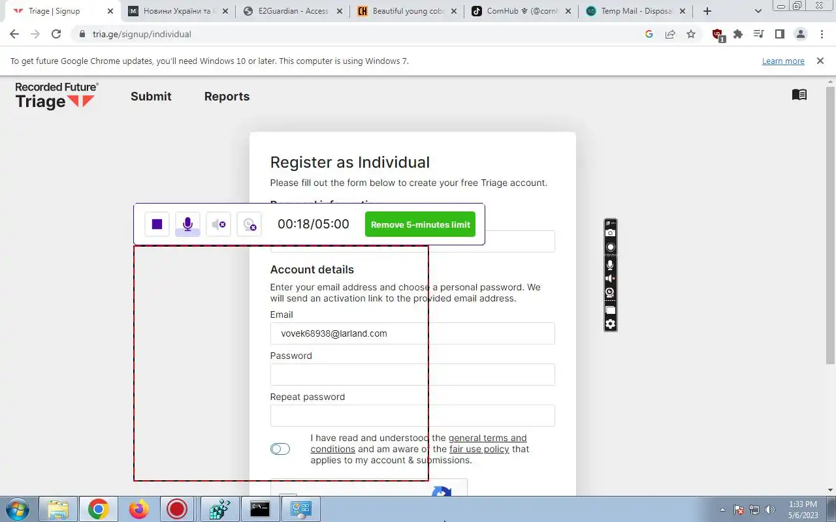Open File Explorer from taskbar
The width and height of the screenshot is (836, 522).
tap(58, 509)
